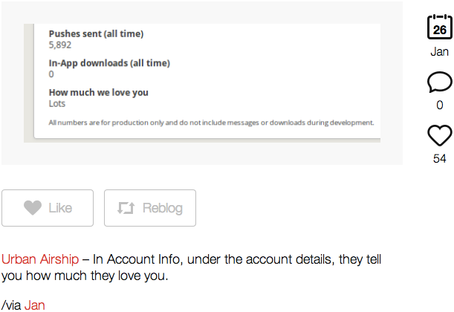Click the Reblog button label text
The width and height of the screenshot is (454, 312).
click(x=163, y=208)
